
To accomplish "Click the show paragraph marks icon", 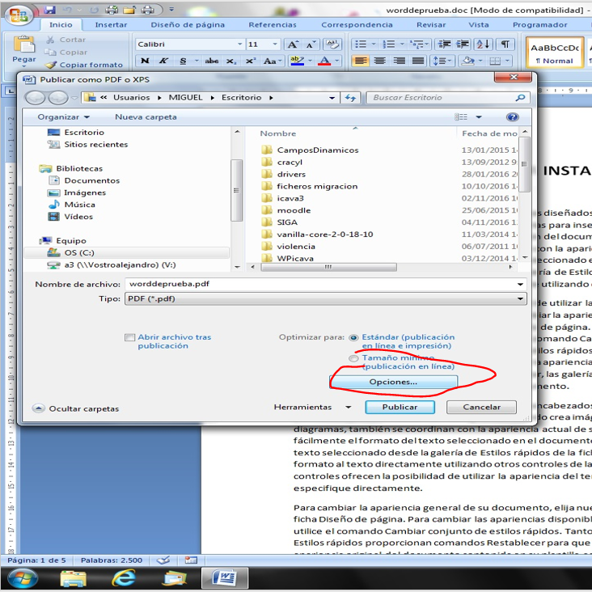I will pos(505,44).
